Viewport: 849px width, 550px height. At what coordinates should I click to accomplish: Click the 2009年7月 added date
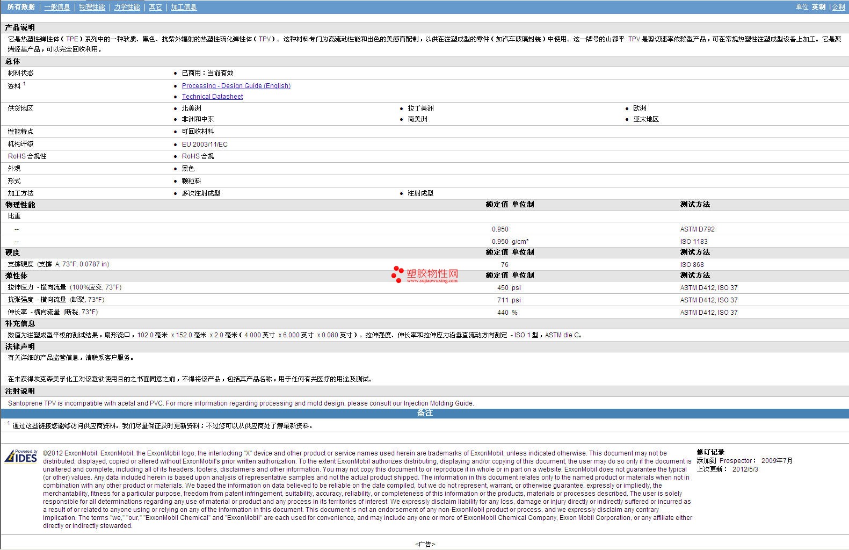777,461
